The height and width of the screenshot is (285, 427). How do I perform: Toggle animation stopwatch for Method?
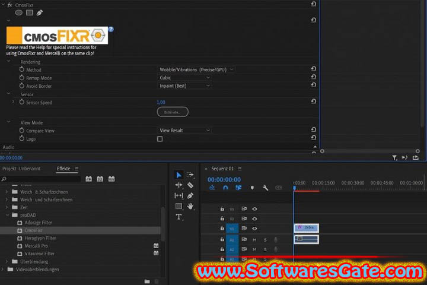(22, 69)
